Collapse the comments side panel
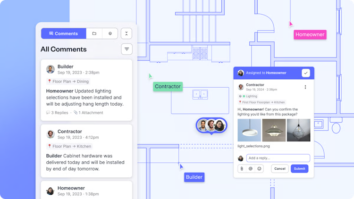This screenshot has width=354, height=199. 126,33
